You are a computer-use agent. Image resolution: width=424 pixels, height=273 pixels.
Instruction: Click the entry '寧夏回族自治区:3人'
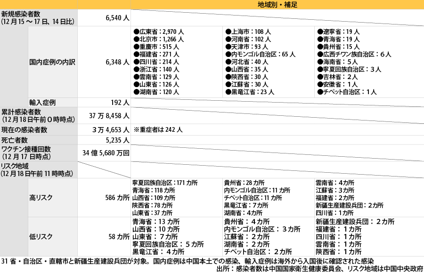(x=349, y=70)
